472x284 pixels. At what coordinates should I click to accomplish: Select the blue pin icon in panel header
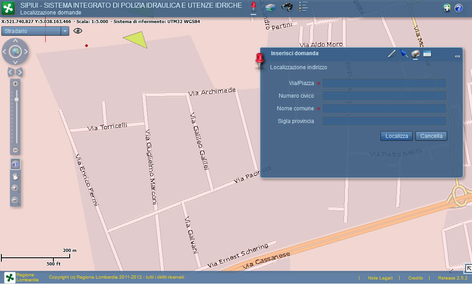coord(403,53)
